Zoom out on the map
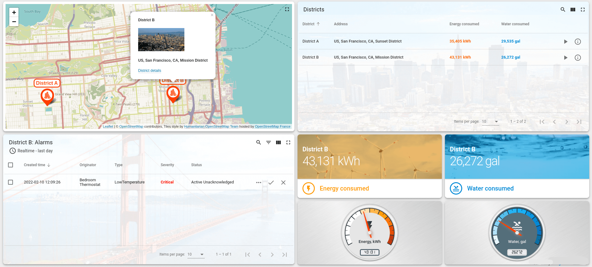The height and width of the screenshot is (267, 592). coord(14,22)
